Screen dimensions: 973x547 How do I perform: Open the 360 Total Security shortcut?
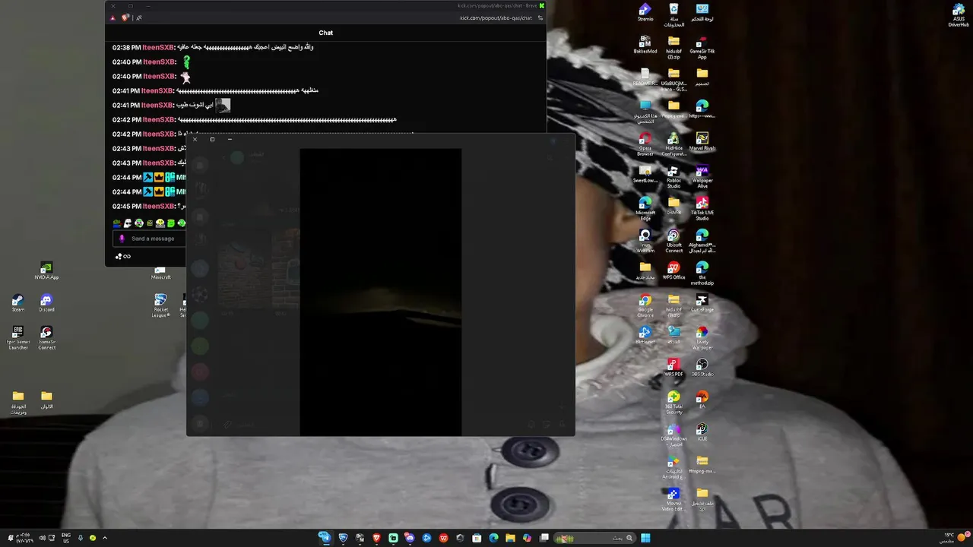tap(673, 403)
